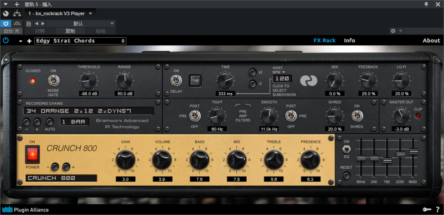The width and height of the screenshot is (444, 215).
Task: Toggle the red amp Power switch
Action: [x=32, y=154]
